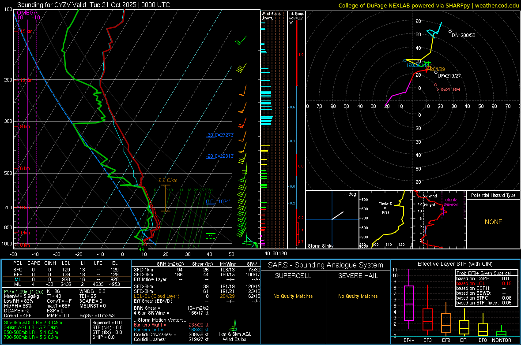Click the 1km & 6km AGL Wind Barbs label
The height and width of the screenshot is (345, 521).
pyautogui.click(x=234, y=337)
